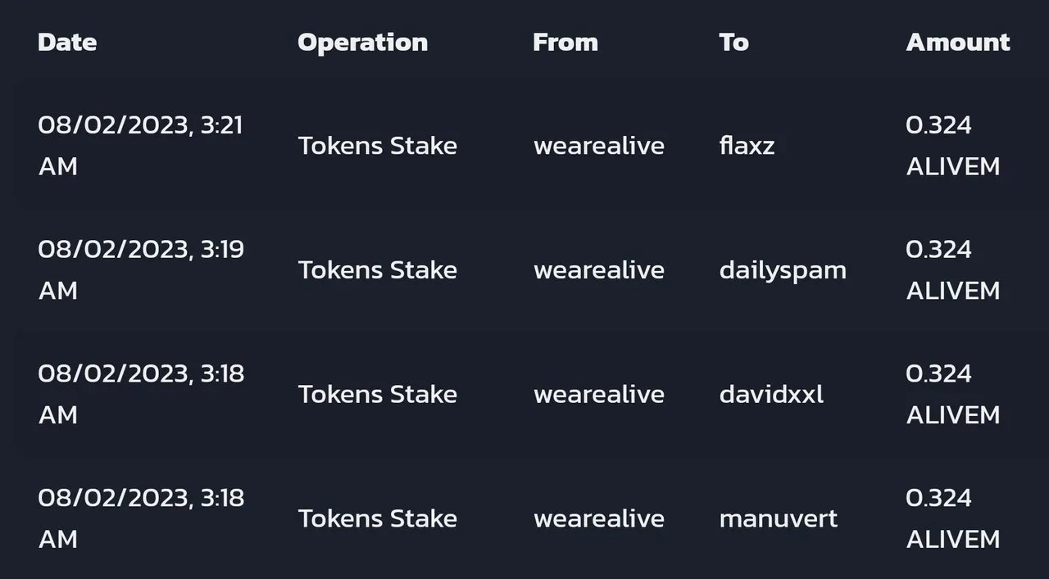
Task: Select the ALIVEM amount in manuvert row
Action: [953, 518]
